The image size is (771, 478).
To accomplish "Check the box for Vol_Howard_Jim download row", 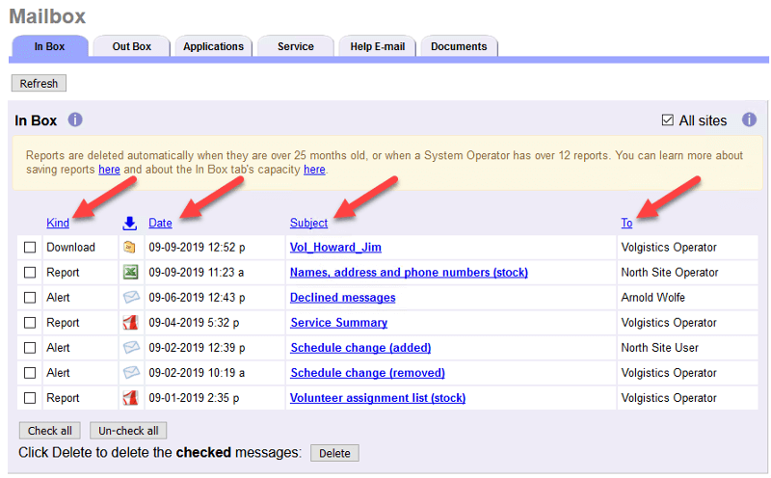I will coord(30,248).
